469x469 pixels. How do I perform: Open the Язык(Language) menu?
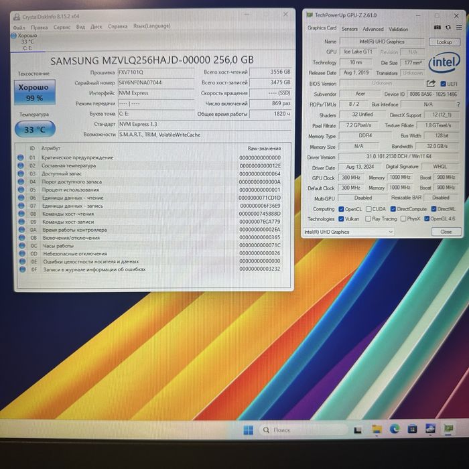(151, 26)
